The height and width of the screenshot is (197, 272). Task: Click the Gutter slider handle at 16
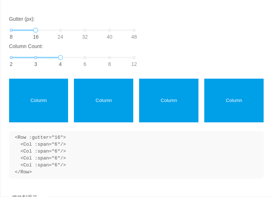pos(36,30)
